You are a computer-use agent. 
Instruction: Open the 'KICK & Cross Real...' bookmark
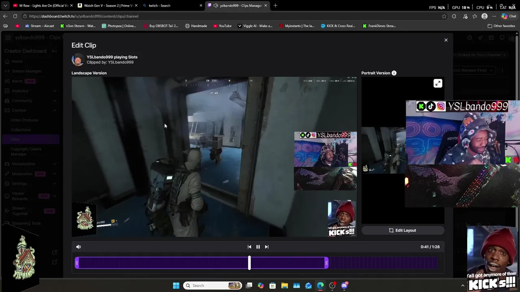click(x=338, y=26)
